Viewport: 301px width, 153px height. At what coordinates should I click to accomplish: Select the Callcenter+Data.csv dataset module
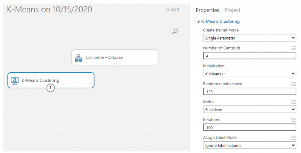(115, 57)
